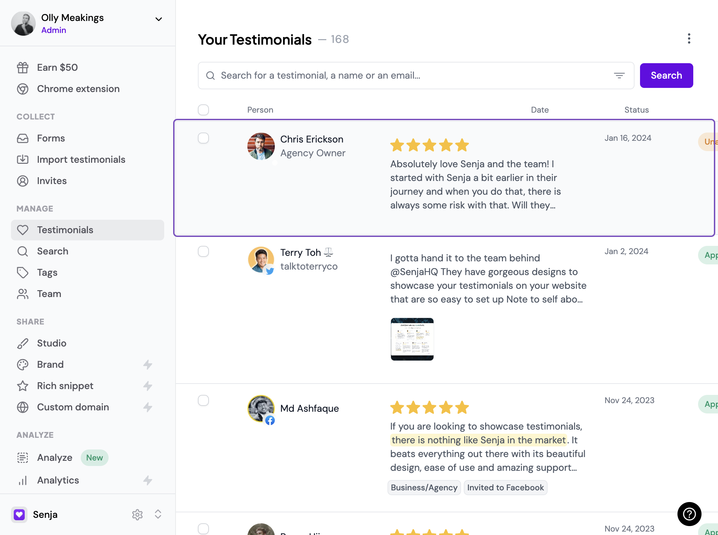Click the heart icon next to Testimonials
The width and height of the screenshot is (718, 535).
pyautogui.click(x=23, y=230)
